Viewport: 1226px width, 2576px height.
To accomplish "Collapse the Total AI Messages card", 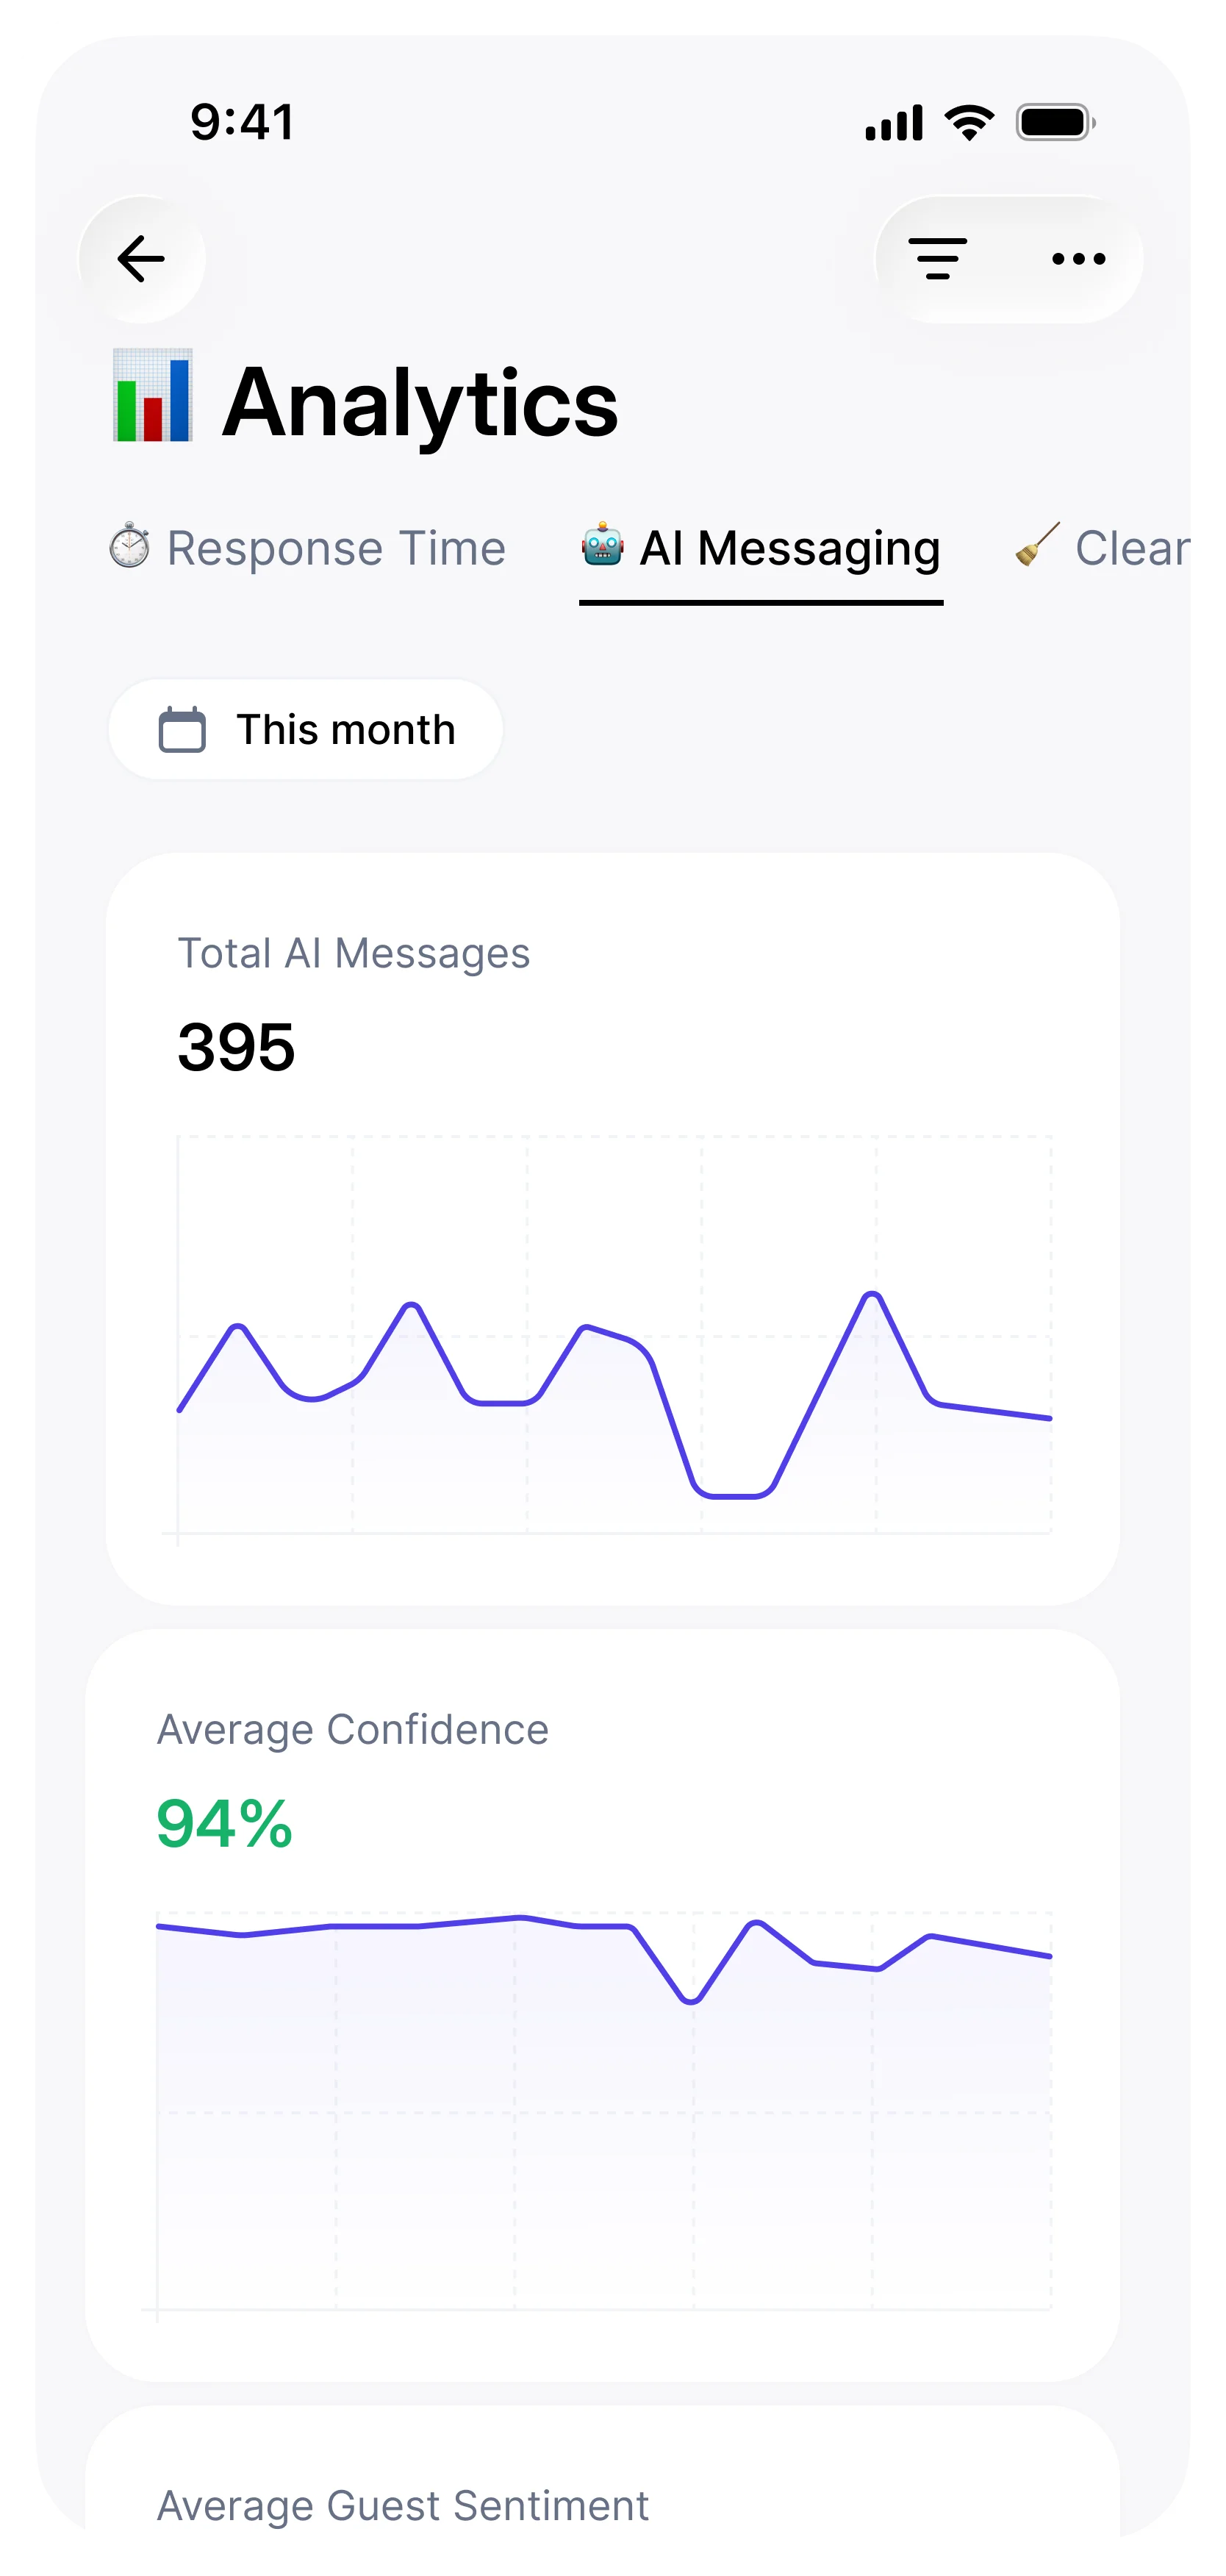I will (354, 952).
